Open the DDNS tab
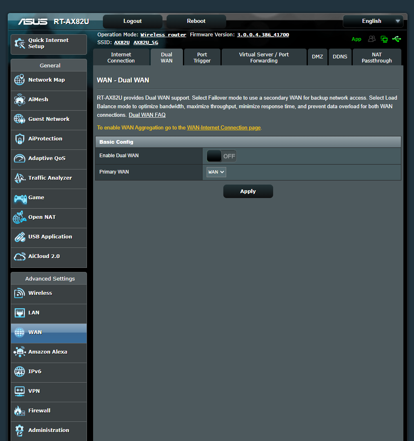414x441 pixels. [340, 57]
